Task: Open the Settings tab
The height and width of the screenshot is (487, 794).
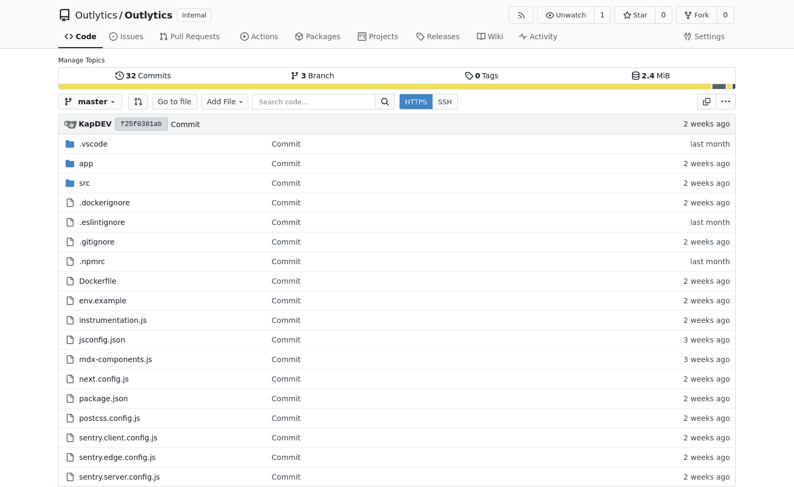Action: 704,37
